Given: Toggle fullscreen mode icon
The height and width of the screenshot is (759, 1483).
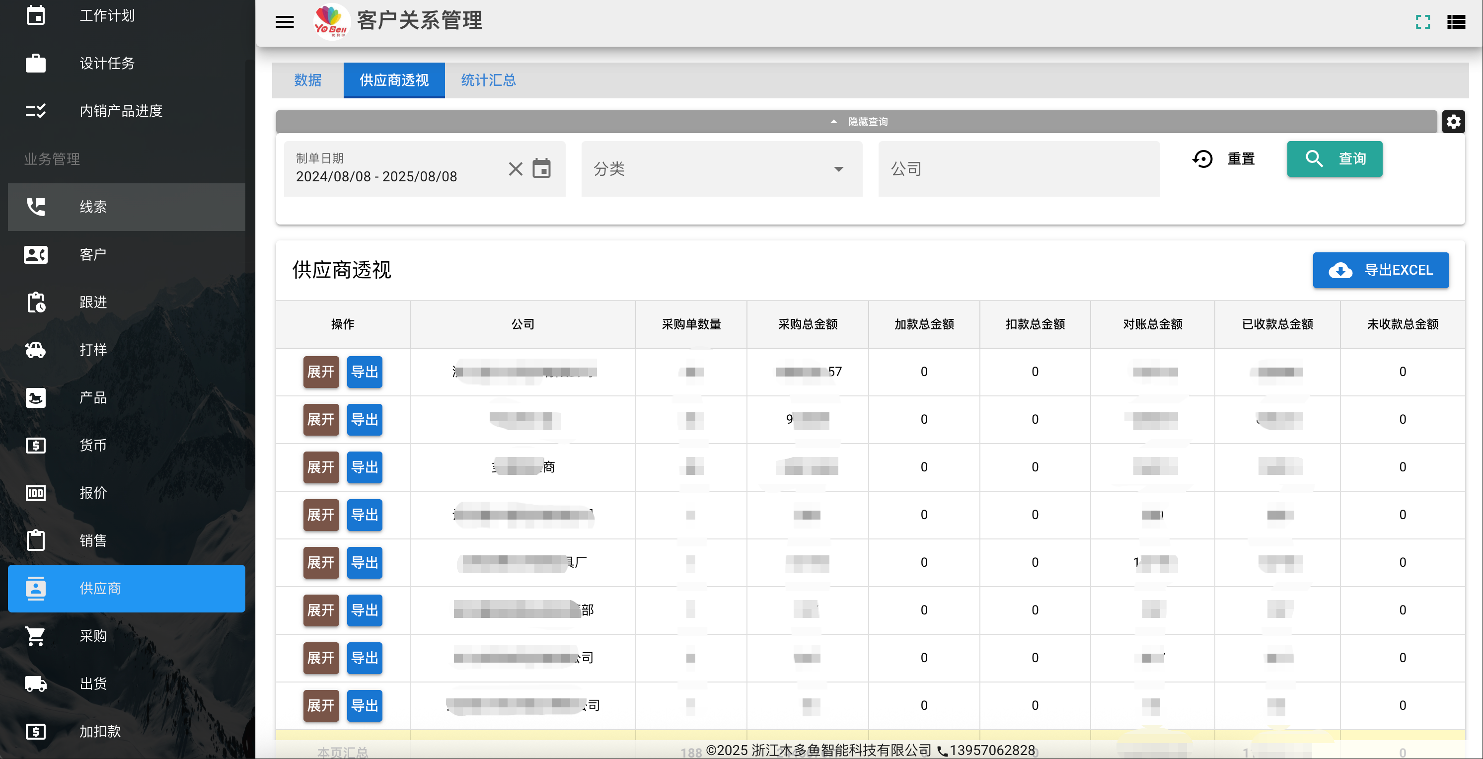Looking at the screenshot, I should point(1422,22).
